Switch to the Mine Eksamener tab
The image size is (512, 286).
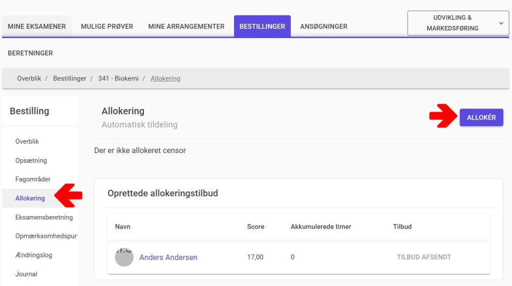click(x=37, y=26)
